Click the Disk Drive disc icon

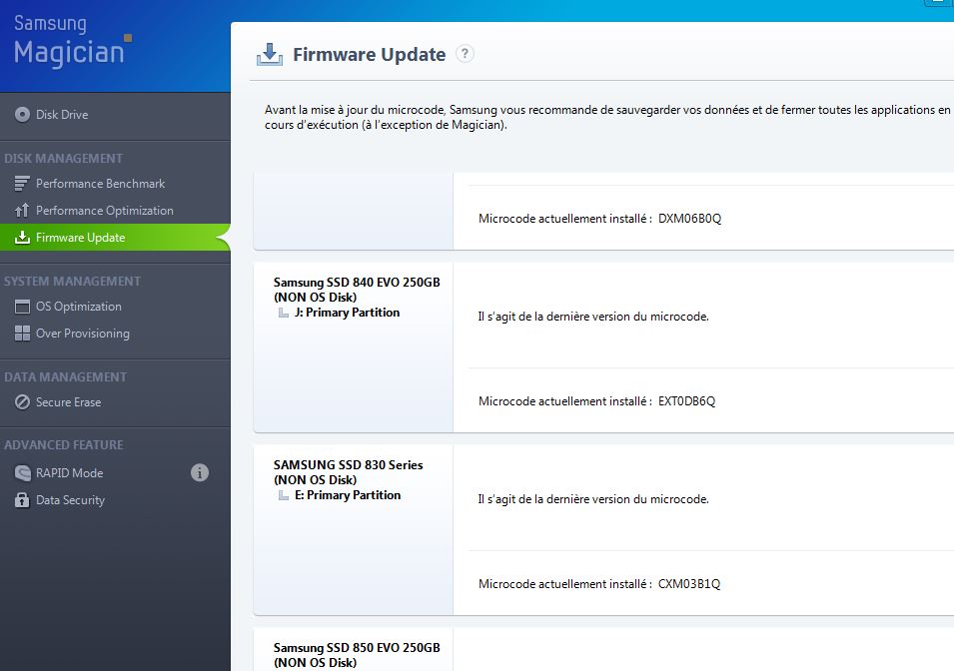pyautogui.click(x=22, y=115)
